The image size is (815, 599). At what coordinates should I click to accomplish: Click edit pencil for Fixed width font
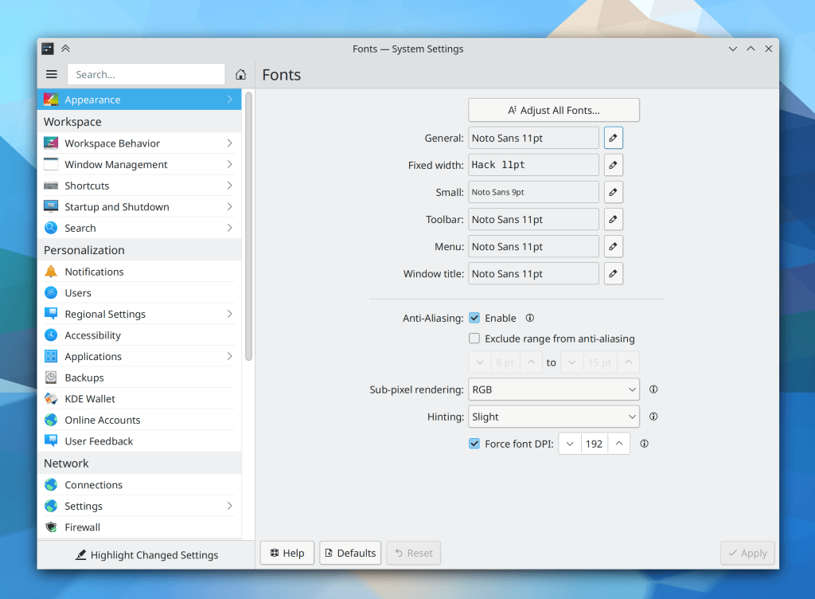click(613, 165)
